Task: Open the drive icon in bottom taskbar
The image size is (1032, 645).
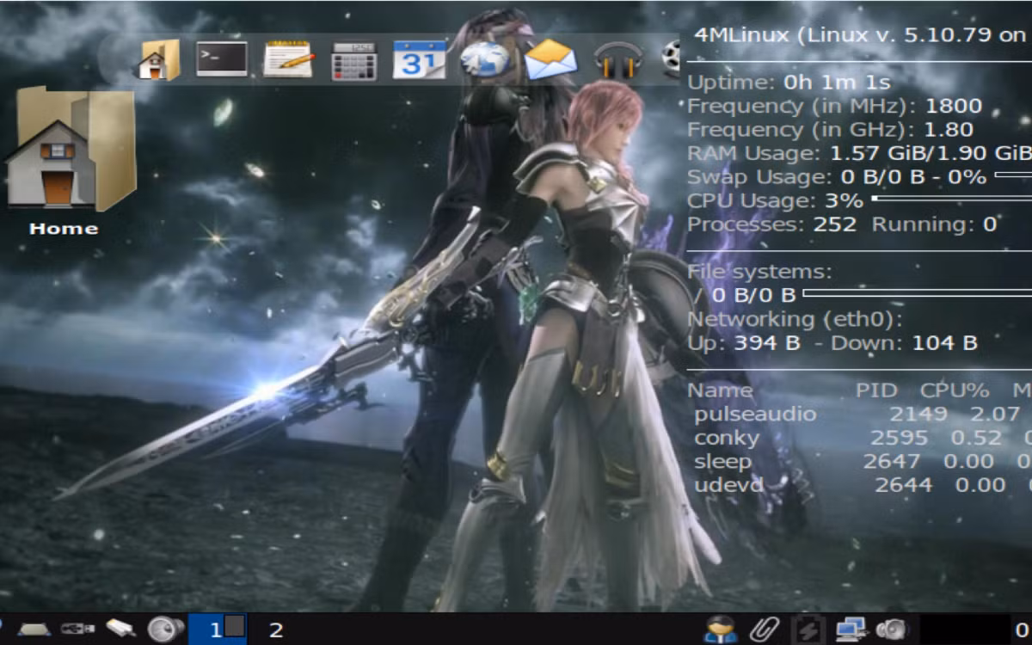Action: pos(35,630)
